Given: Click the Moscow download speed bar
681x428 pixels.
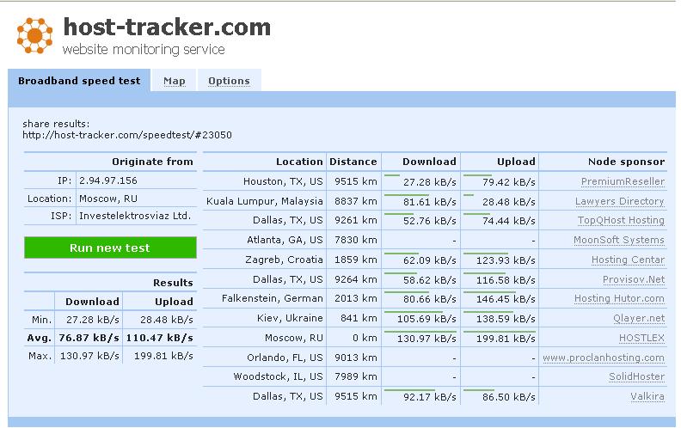Looking at the screenshot, I should point(419,331).
